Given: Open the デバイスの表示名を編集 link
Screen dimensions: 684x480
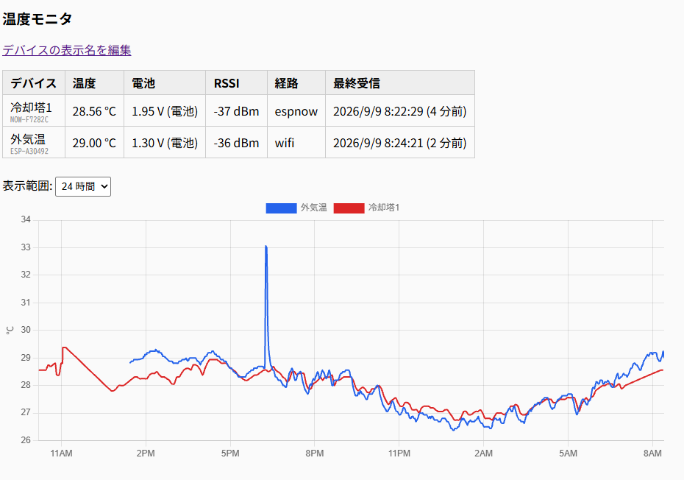Looking at the screenshot, I should 67,50.
